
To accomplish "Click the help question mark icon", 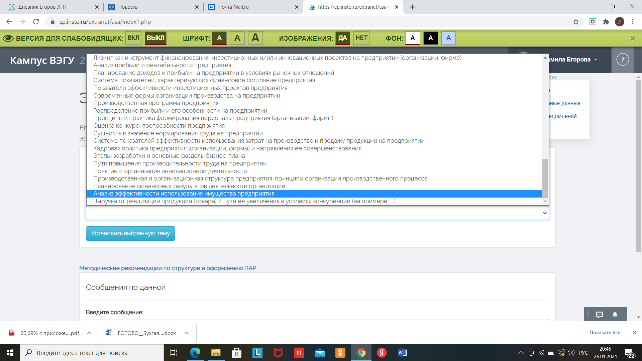I will tap(622, 60).
